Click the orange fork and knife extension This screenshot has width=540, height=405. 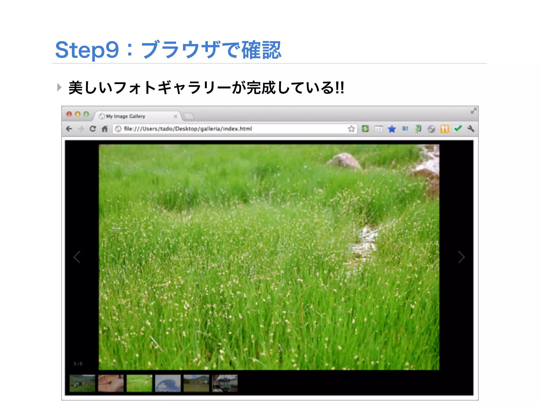(445, 129)
